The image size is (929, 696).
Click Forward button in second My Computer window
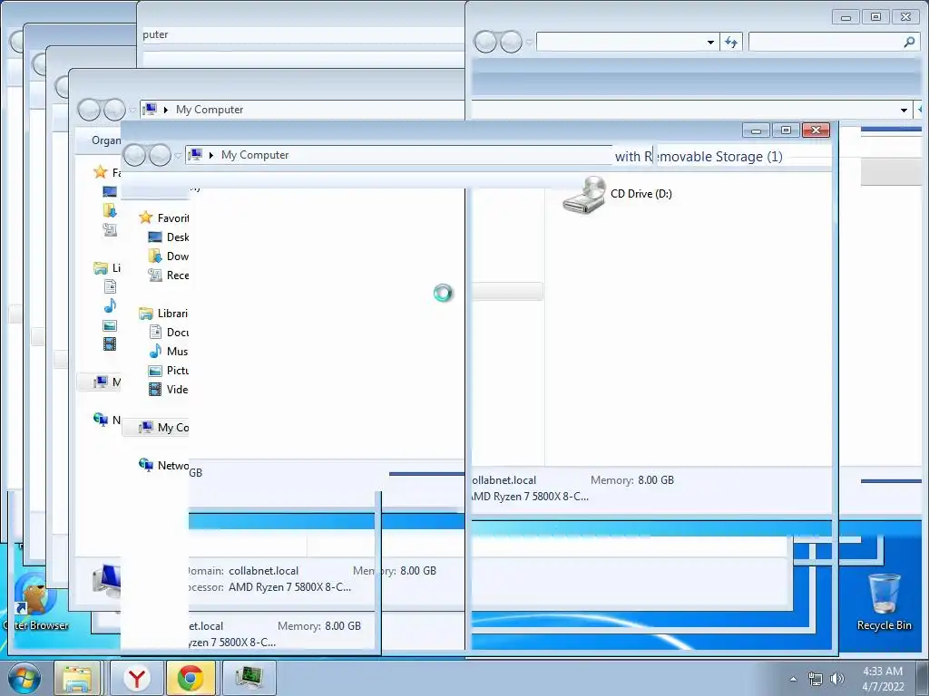pos(114,110)
